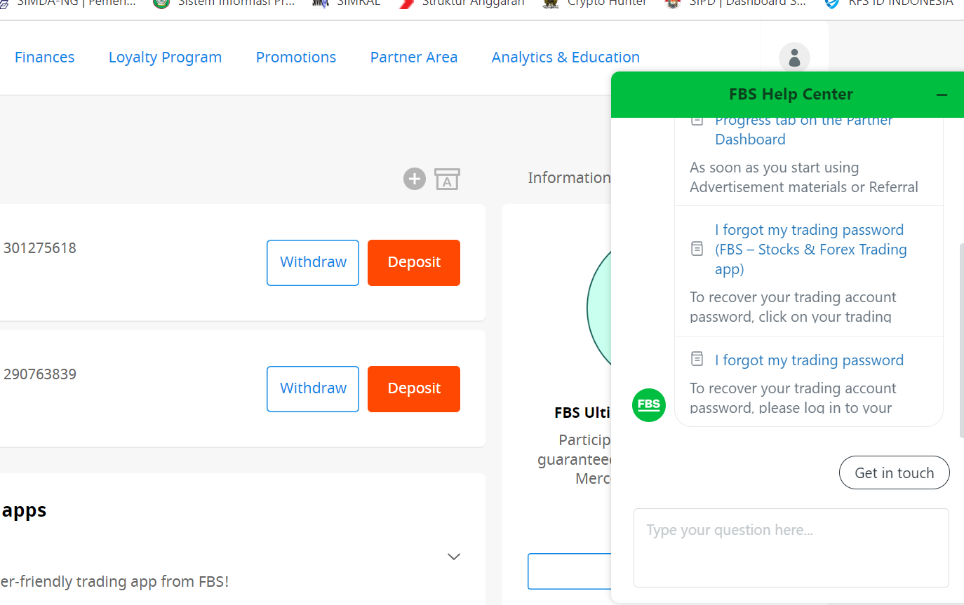Add a new account with plus icon
The image size is (964, 605).
[415, 179]
